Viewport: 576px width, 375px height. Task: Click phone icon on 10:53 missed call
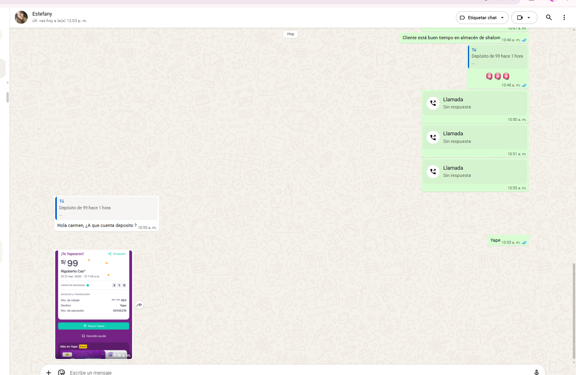pyautogui.click(x=433, y=172)
